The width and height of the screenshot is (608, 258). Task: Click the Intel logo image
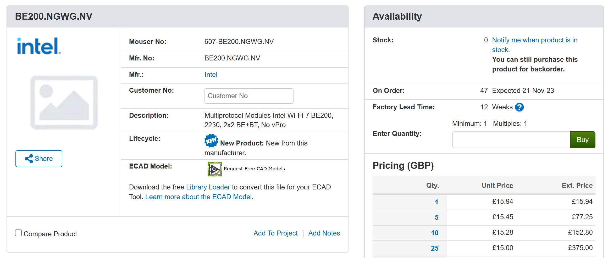tap(39, 46)
